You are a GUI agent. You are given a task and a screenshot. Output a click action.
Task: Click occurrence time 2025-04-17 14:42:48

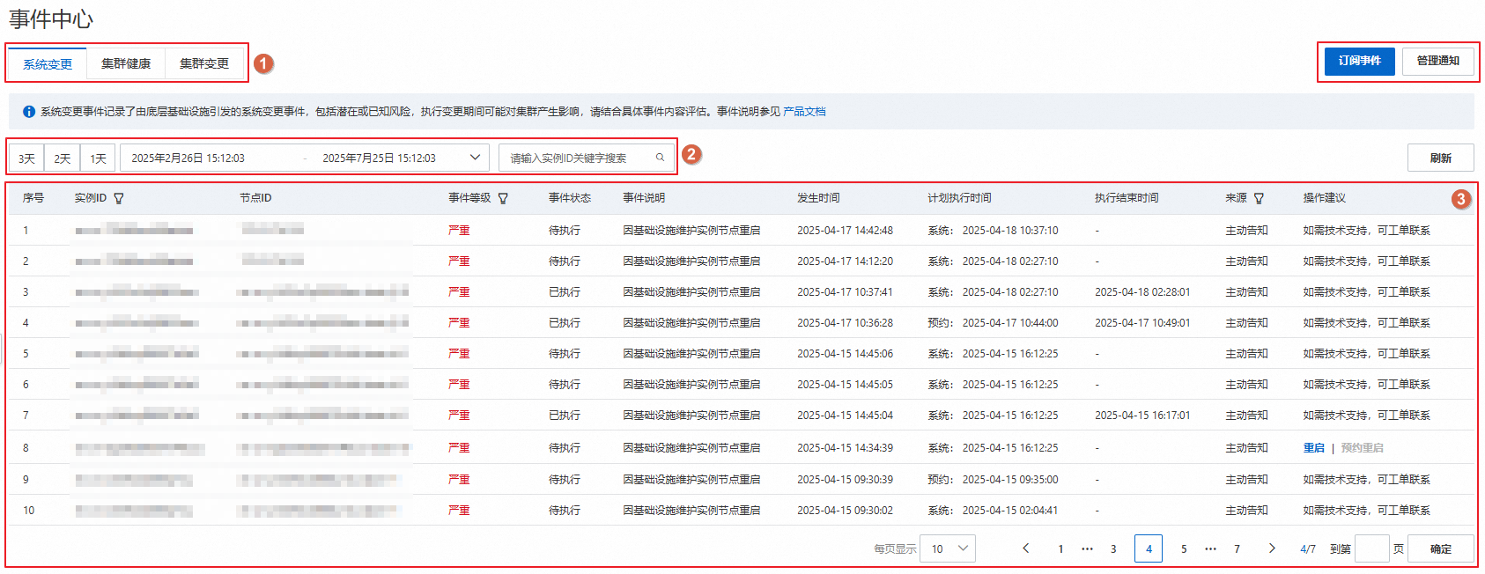pyautogui.click(x=845, y=231)
